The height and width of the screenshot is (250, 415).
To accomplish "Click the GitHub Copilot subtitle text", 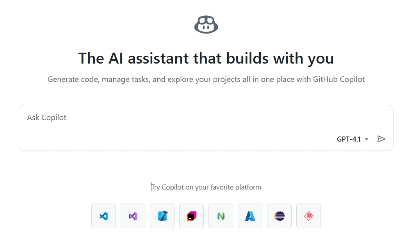I will click(x=206, y=79).
